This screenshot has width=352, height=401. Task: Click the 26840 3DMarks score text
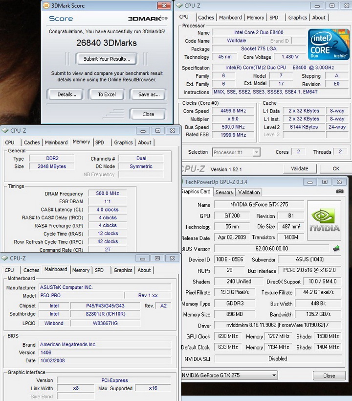coord(107,43)
